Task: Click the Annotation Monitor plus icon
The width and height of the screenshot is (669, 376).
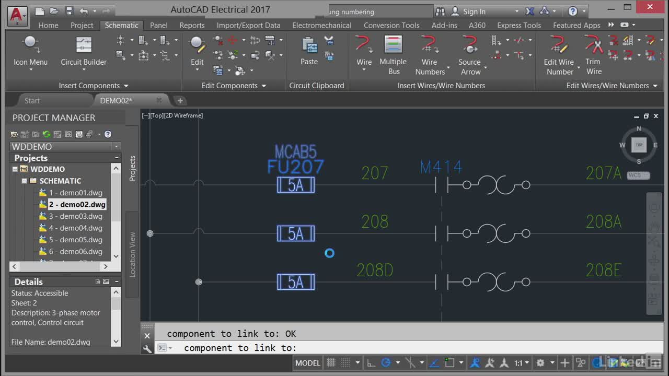Action: pyautogui.click(x=565, y=362)
